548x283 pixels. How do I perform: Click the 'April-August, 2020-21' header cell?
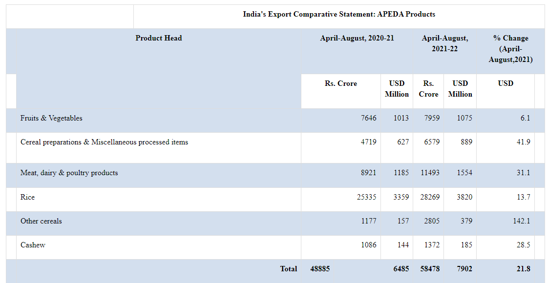coord(357,38)
